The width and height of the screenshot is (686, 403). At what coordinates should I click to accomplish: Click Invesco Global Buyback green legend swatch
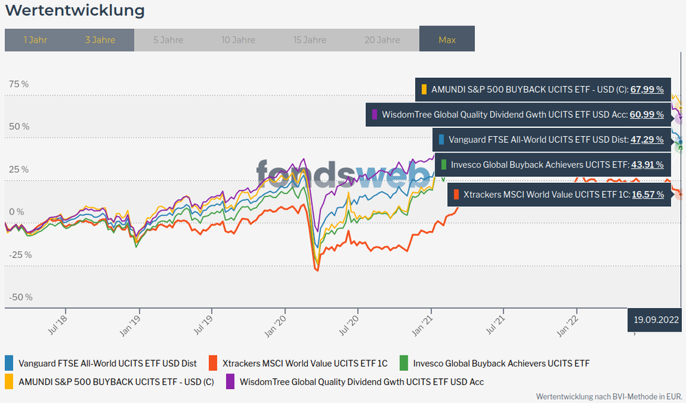click(404, 363)
